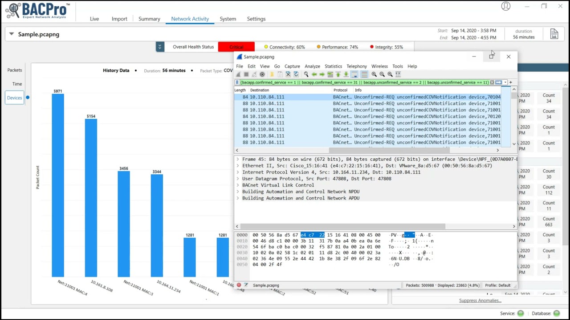This screenshot has width=570, height=320.
Task: Expand the Ethernet II details row
Action: tap(237, 166)
